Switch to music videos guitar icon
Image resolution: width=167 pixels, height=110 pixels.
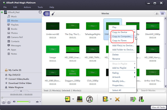53,14
